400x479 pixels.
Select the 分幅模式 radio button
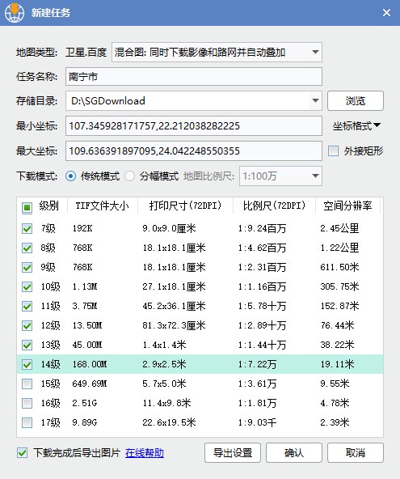[129, 176]
